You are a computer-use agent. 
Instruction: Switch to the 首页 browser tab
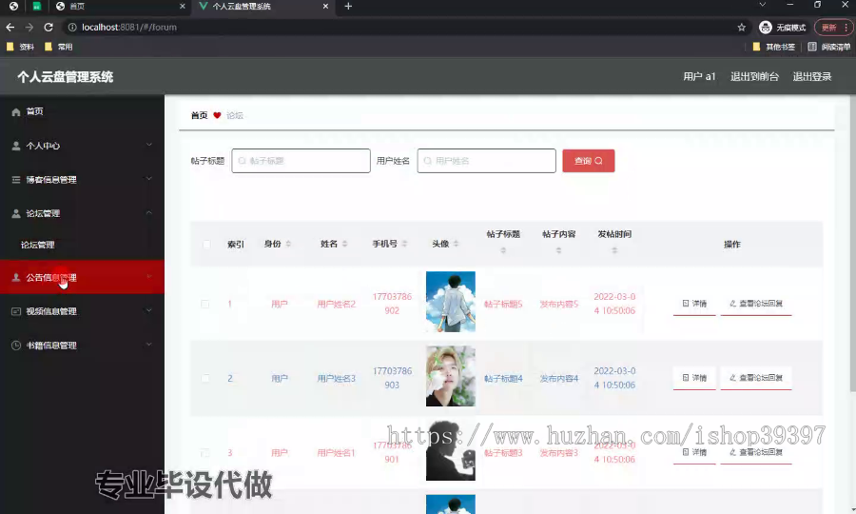coord(120,6)
